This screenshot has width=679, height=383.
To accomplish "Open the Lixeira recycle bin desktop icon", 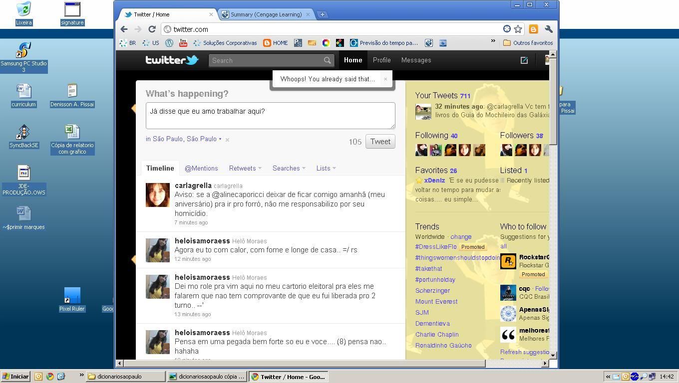I will 24,13.
